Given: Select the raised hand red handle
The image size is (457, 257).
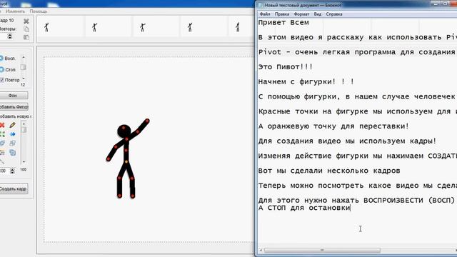Looking at the screenshot, I should (147, 121).
